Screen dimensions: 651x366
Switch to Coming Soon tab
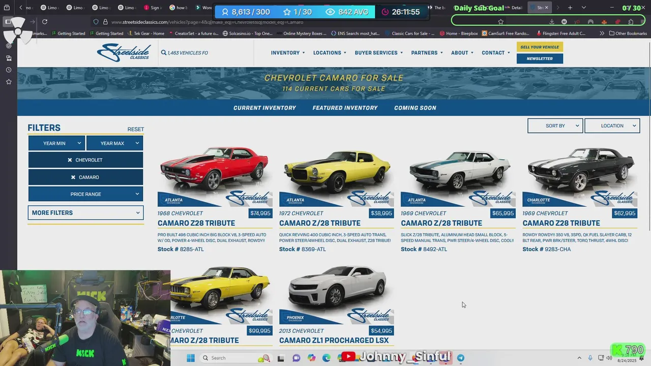point(415,108)
